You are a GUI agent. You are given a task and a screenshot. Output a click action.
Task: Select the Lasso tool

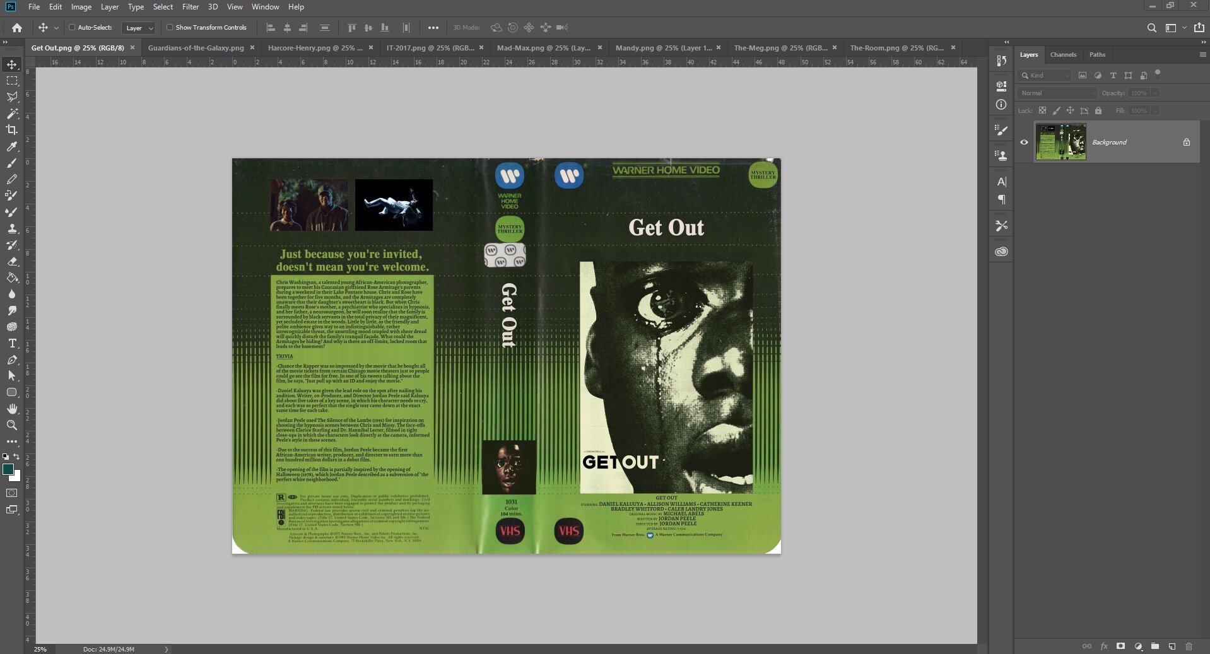point(12,97)
